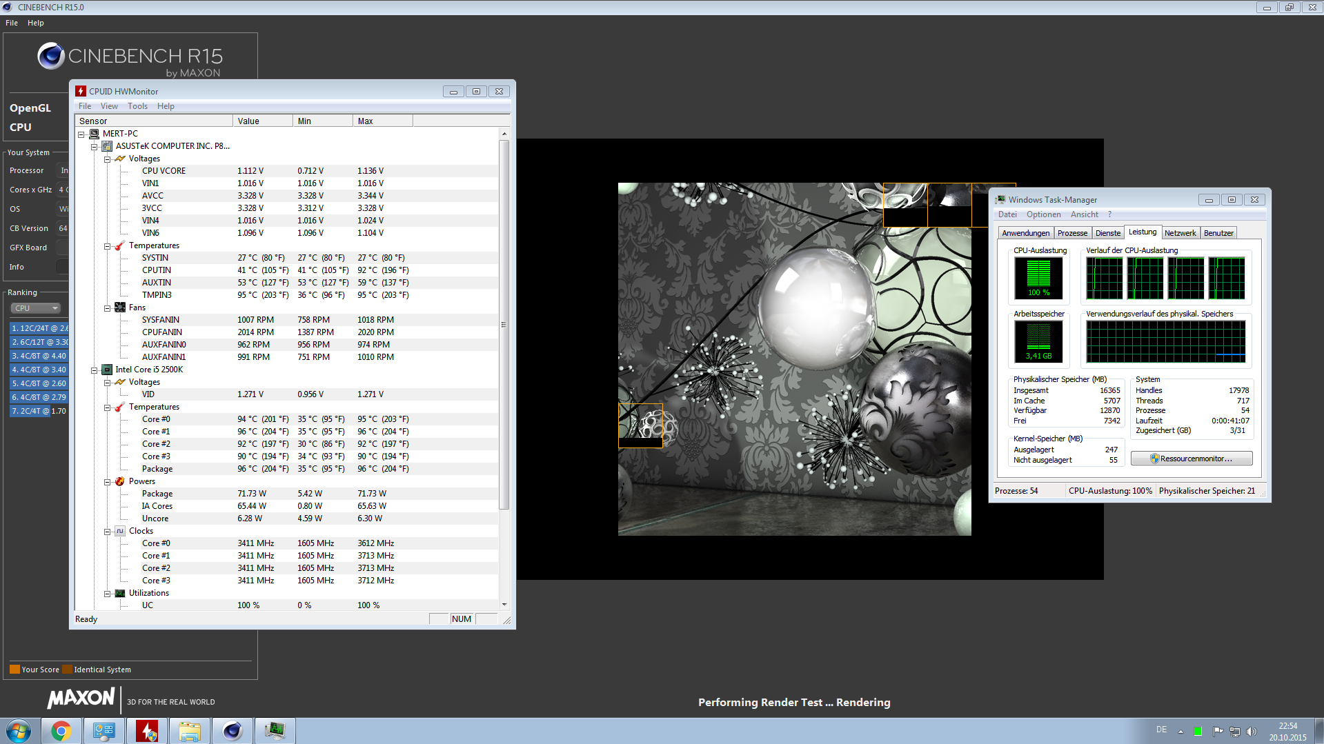Click the DE language indicator
The width and height of the screenshot is (1324, 744).
click(x=1162, y=730)
